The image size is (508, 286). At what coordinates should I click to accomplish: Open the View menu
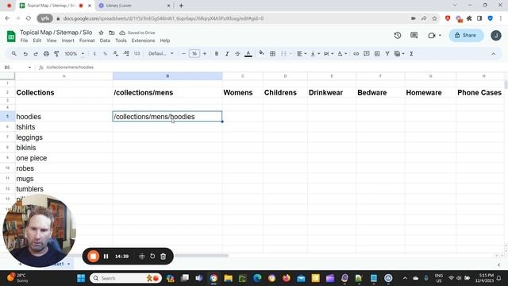coord(52,41)
